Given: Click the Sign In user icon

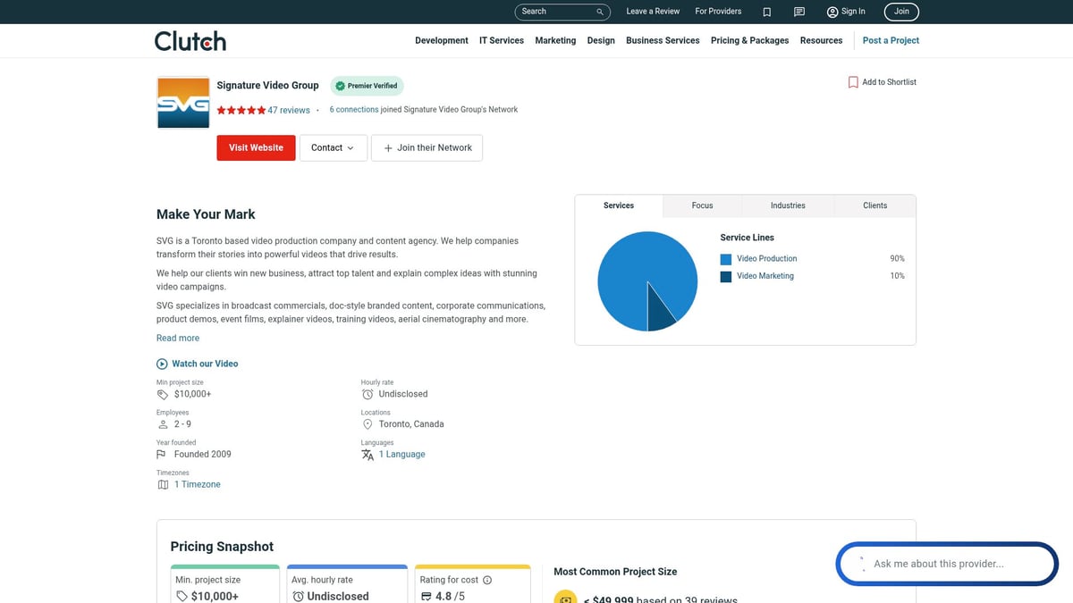Looking at the screenshot, I should (x=832, y=12).
